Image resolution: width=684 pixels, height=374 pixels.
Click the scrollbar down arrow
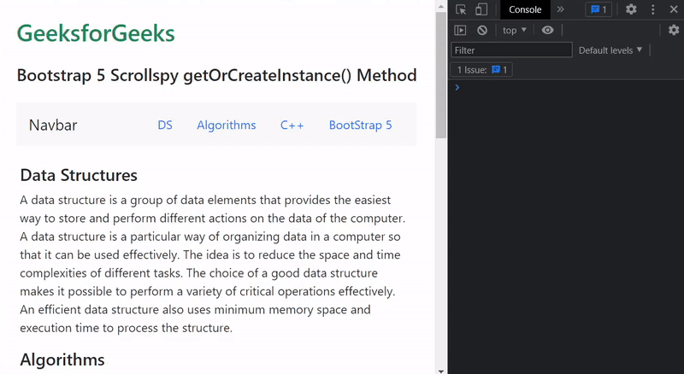pos(440,371)
